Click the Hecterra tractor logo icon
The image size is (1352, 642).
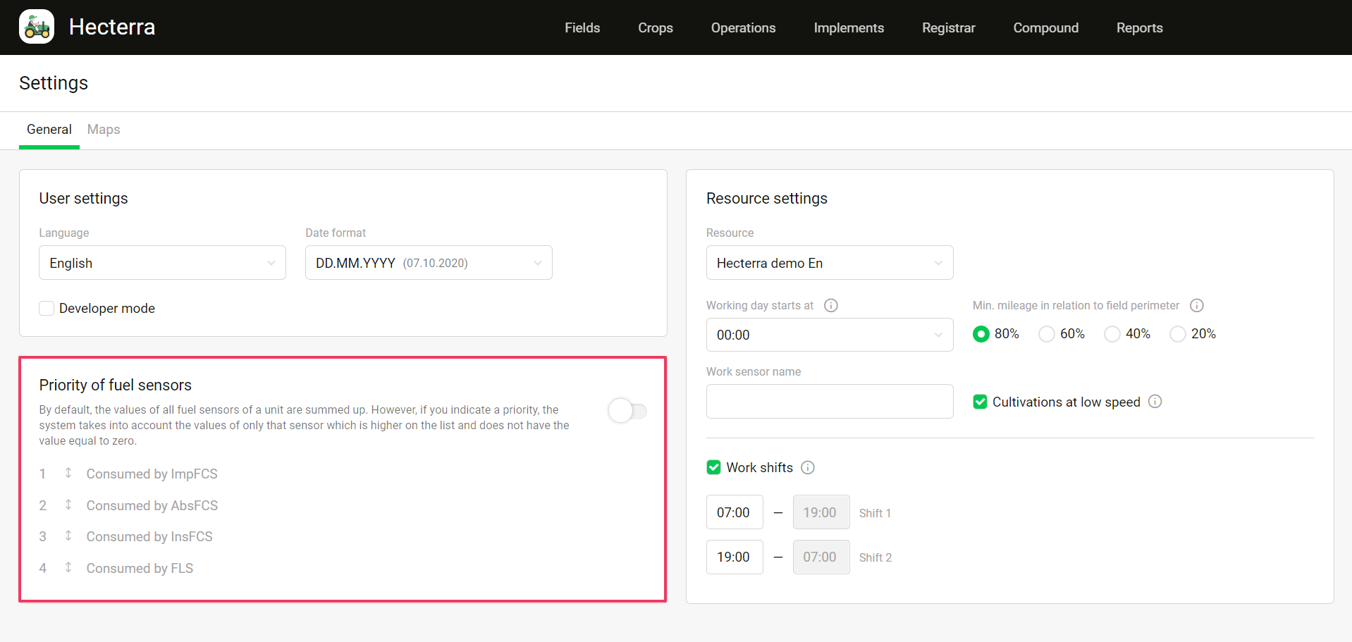coord(37,27)
